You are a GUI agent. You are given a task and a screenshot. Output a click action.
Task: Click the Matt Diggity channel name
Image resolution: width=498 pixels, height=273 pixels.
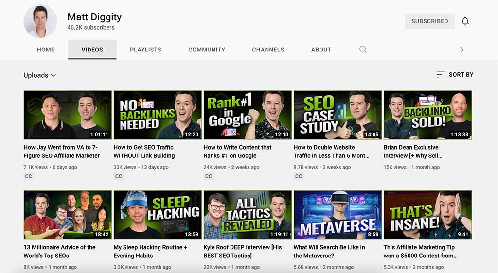pos(94,17)
